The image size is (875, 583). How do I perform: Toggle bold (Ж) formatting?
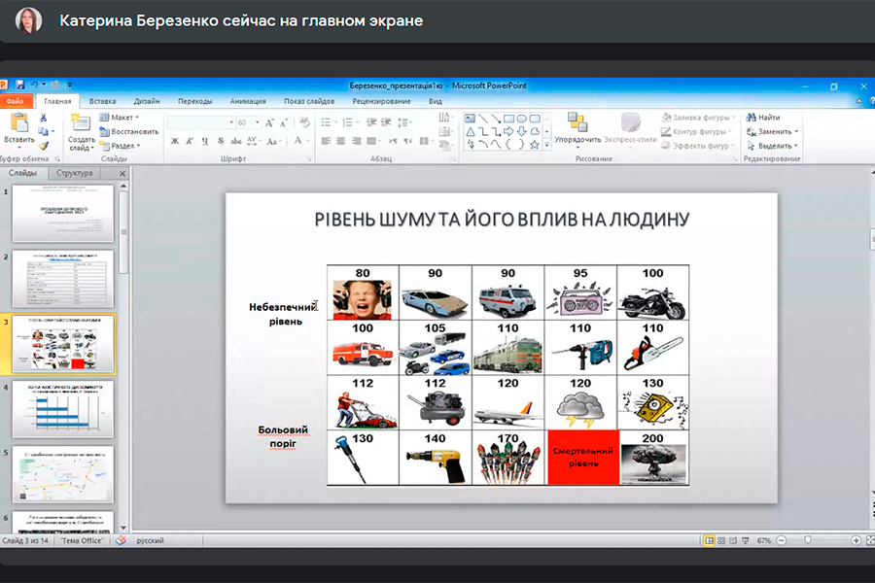(x=175, y=141)
